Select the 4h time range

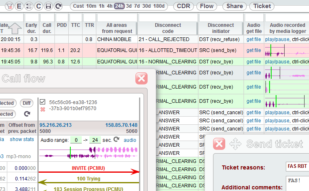click(109, 6)
